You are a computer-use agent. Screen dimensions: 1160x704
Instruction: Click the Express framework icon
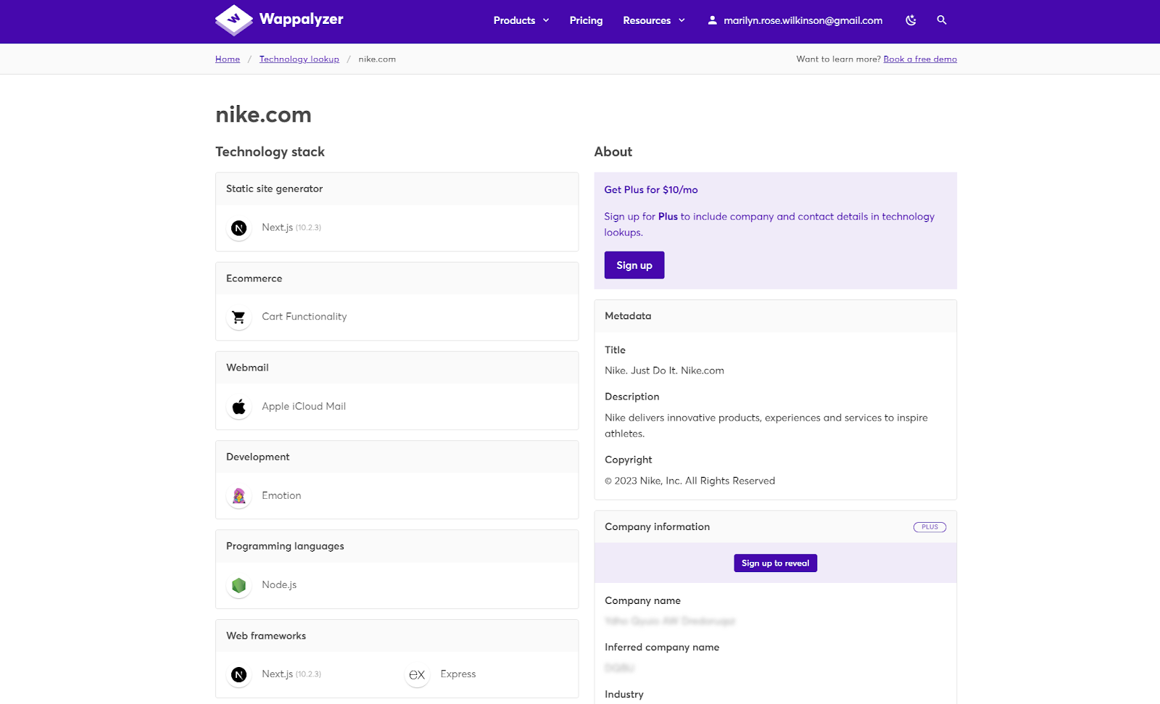(x=417, y=674)
